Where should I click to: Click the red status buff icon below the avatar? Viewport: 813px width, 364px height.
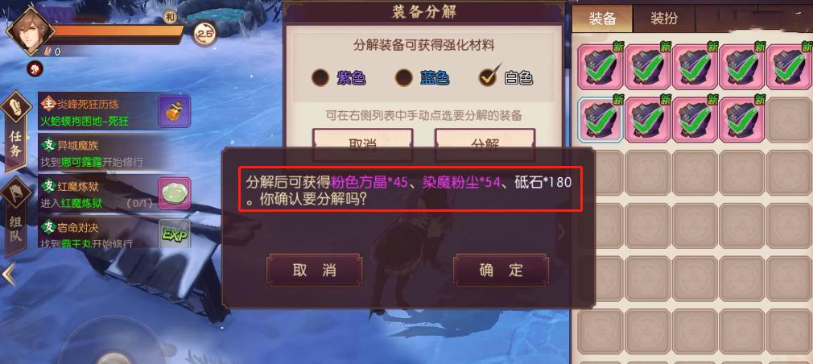tap(35, 68)
